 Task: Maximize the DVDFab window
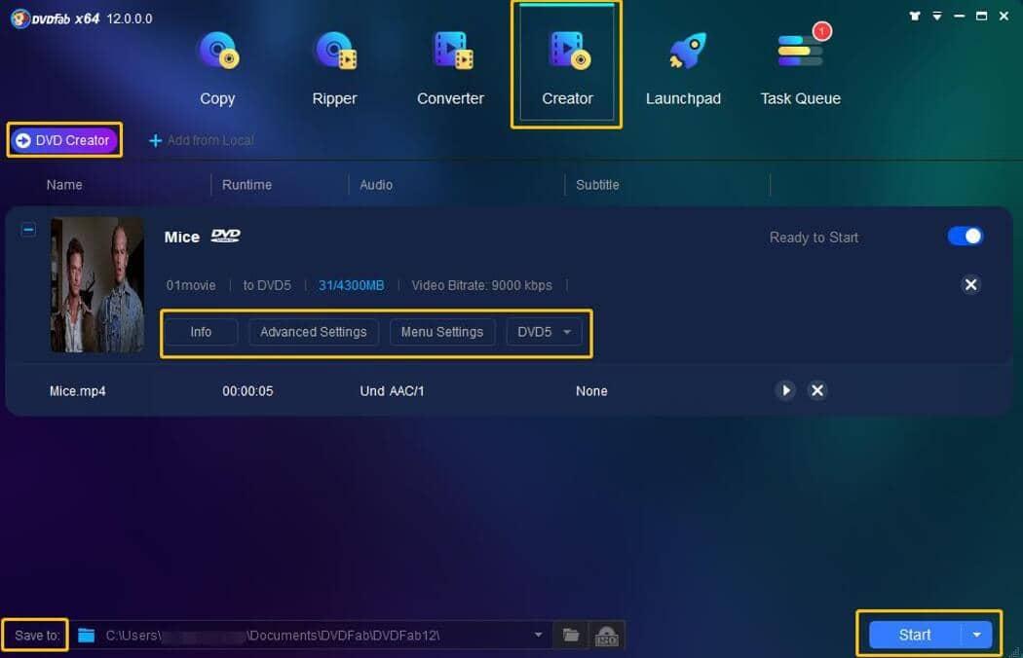tap(981, 17)
